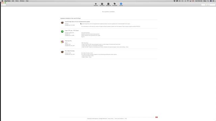Expand Pro Video Formats notes via More
Screen dimensions: 216x121
(90, 57)
